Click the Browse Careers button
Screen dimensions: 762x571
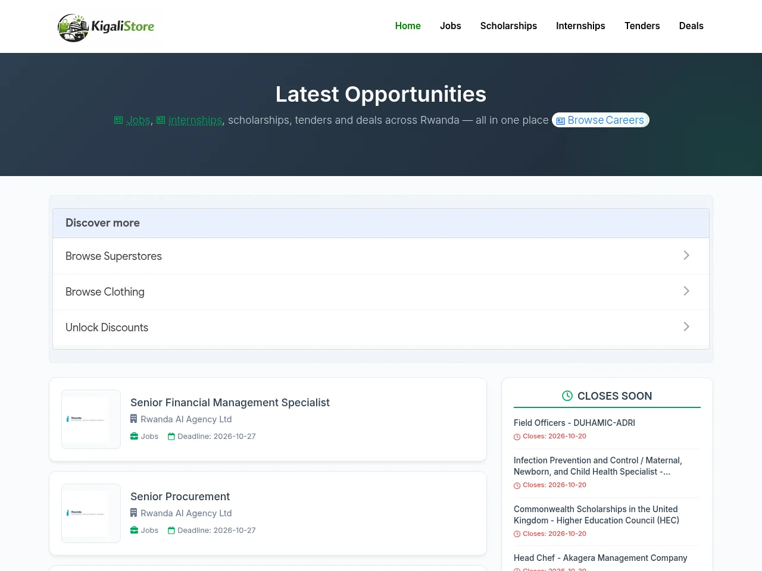[x=601, y=120]
